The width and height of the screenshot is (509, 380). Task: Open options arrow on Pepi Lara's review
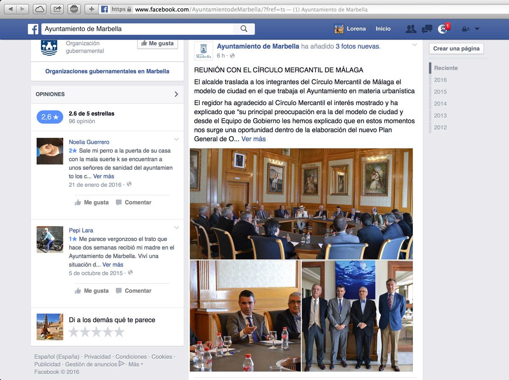(x=176, y=228)
